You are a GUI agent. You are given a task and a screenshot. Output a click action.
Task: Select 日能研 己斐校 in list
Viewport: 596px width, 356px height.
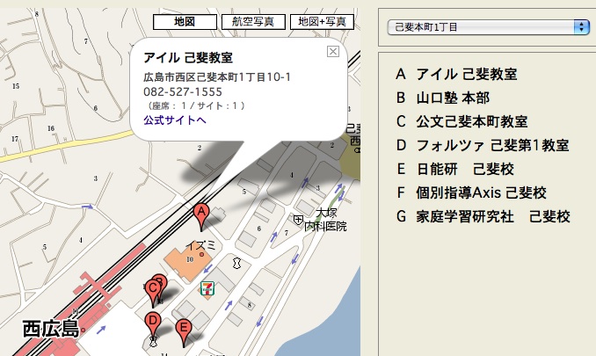(467, 169)
